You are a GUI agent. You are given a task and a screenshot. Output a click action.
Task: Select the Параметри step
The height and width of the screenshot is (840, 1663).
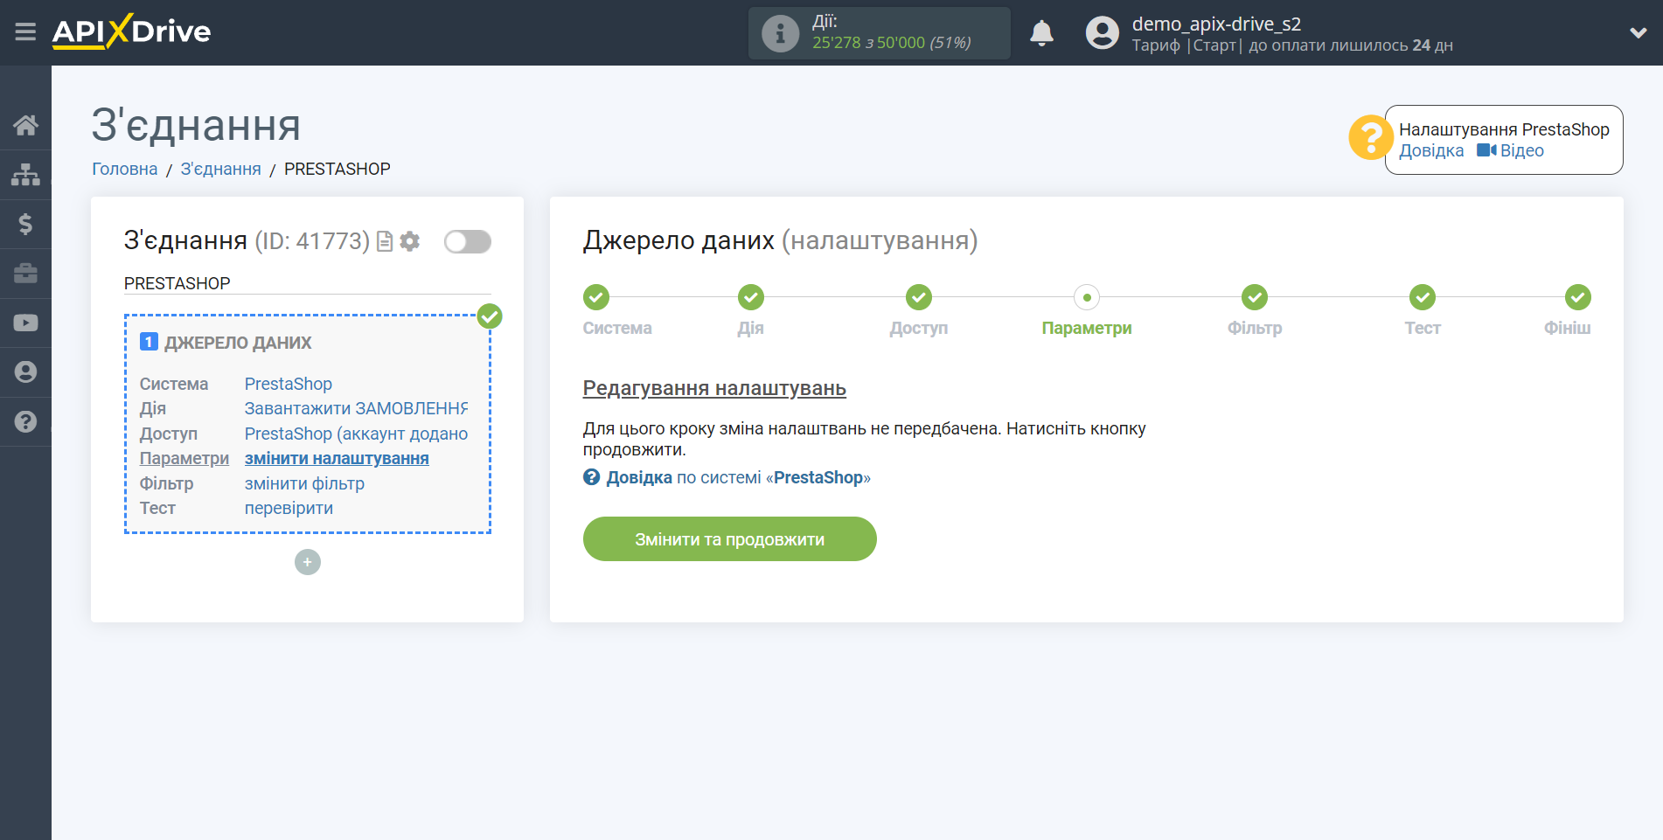pyautogui.click(x=1087, y=297)
